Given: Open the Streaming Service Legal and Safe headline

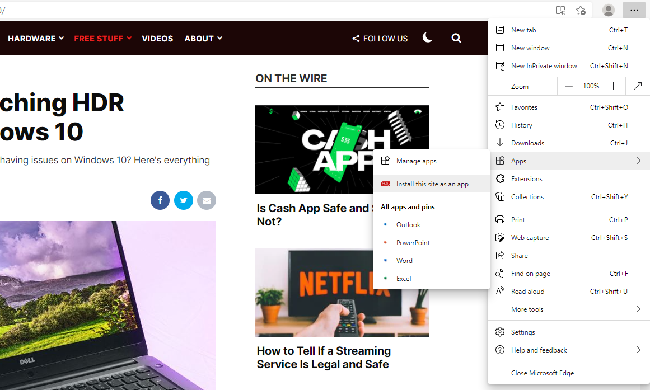Looking at the screenshot, I should click(324, 357).
